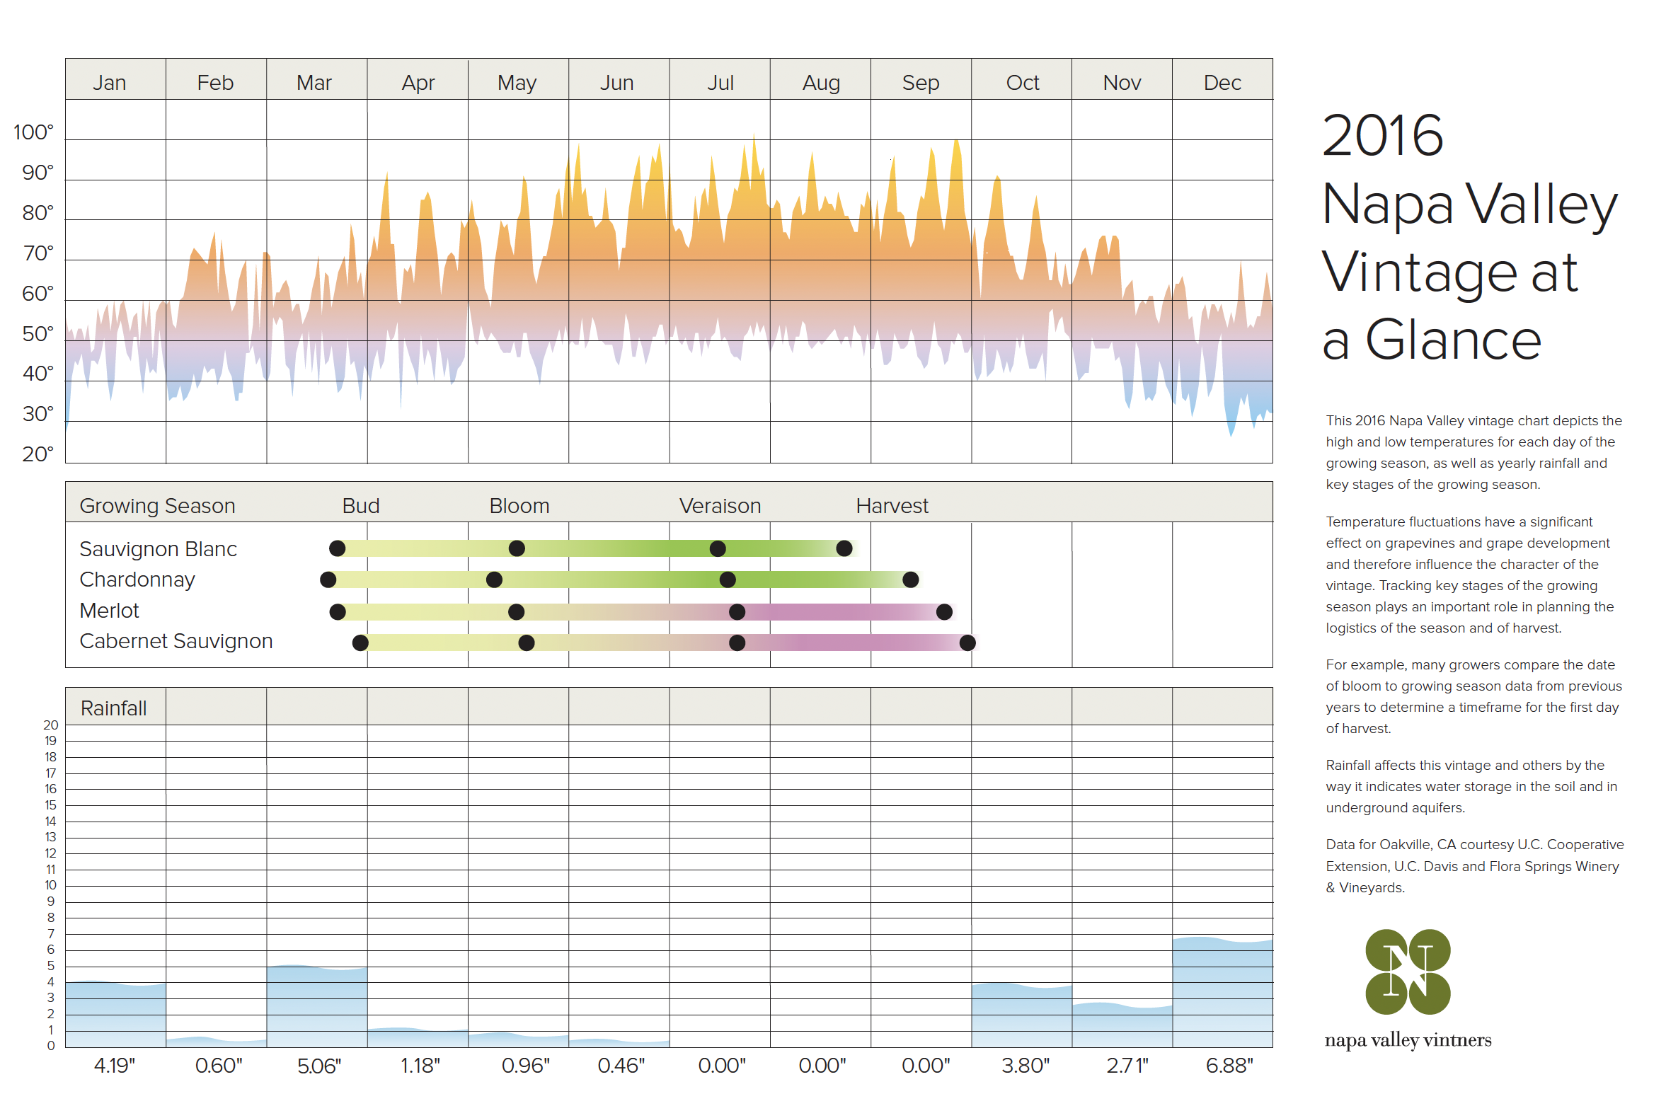The image size is (1666, 1118).
Task: Click Sauvignon Blanc bloom marker dot
Action: (x=517, y=548)
